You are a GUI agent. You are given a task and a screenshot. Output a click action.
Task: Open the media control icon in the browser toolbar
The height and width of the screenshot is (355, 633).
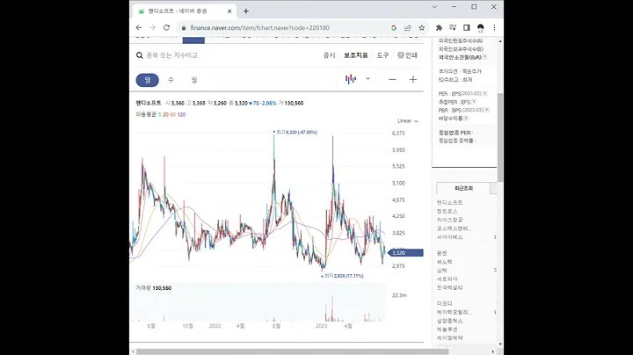click(453, 27)
